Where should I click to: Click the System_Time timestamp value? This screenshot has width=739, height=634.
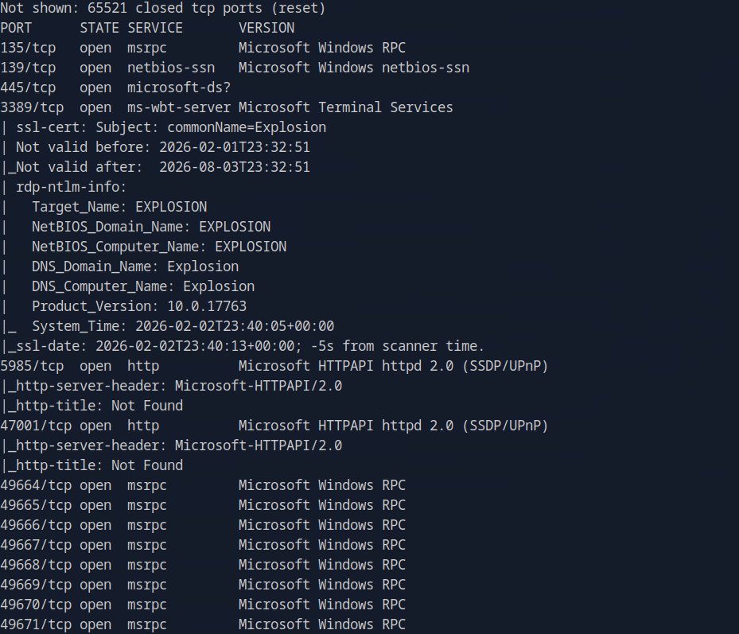(x=235, y=326)
